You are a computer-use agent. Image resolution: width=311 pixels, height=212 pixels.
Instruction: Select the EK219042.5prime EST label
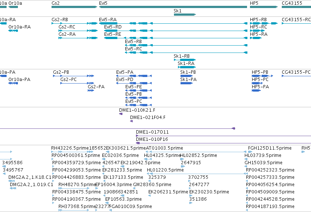tap(140, 163)
